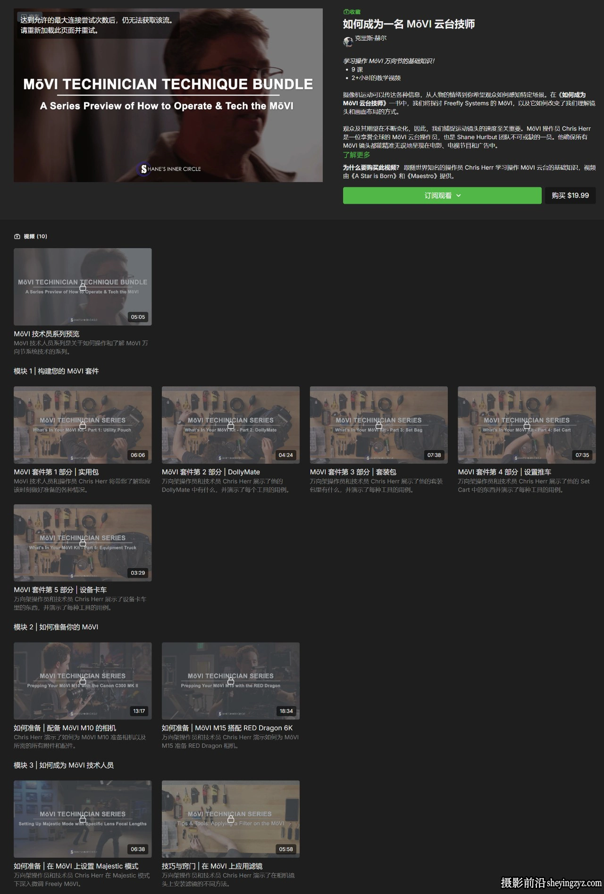
Task: Click the 07:38 duration badge
Action: coord(434,455)
